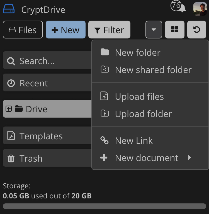Expand the New document submenu arrow
This screenshot has width=209, height=214.
[189, 158]
